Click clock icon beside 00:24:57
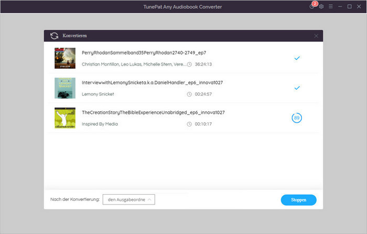This screenshot has width=367, height=234. pos(189,94)
